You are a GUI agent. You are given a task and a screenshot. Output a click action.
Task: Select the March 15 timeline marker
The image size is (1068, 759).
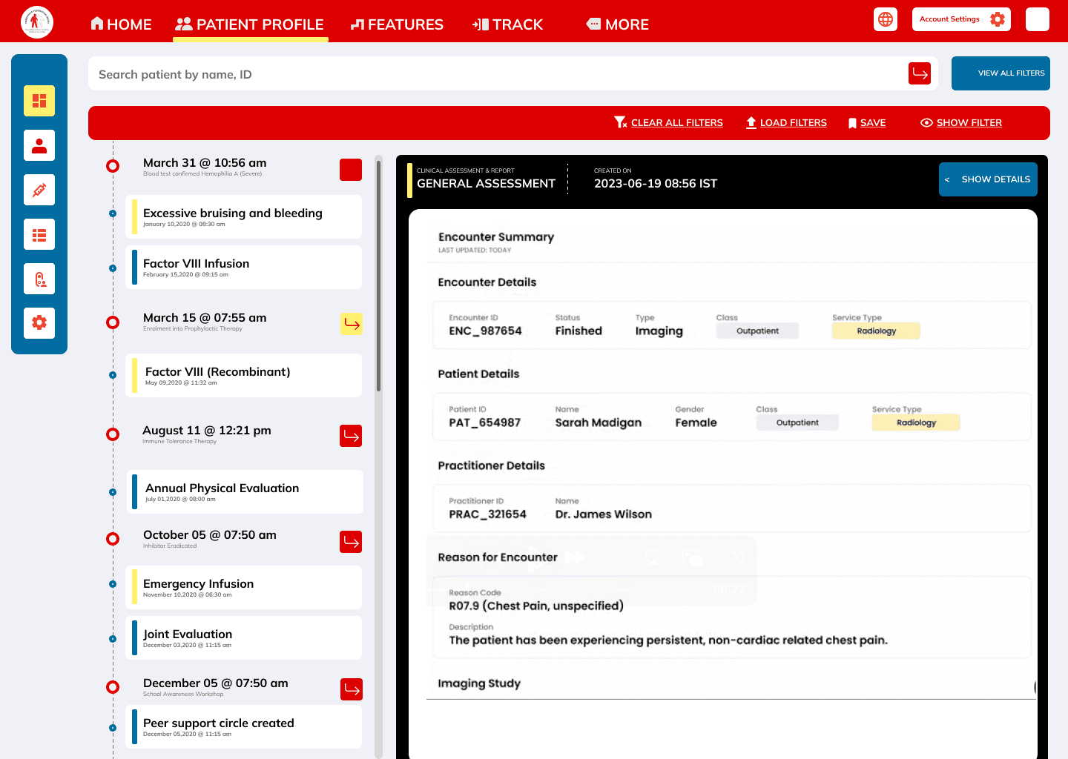tap(113, 322)
